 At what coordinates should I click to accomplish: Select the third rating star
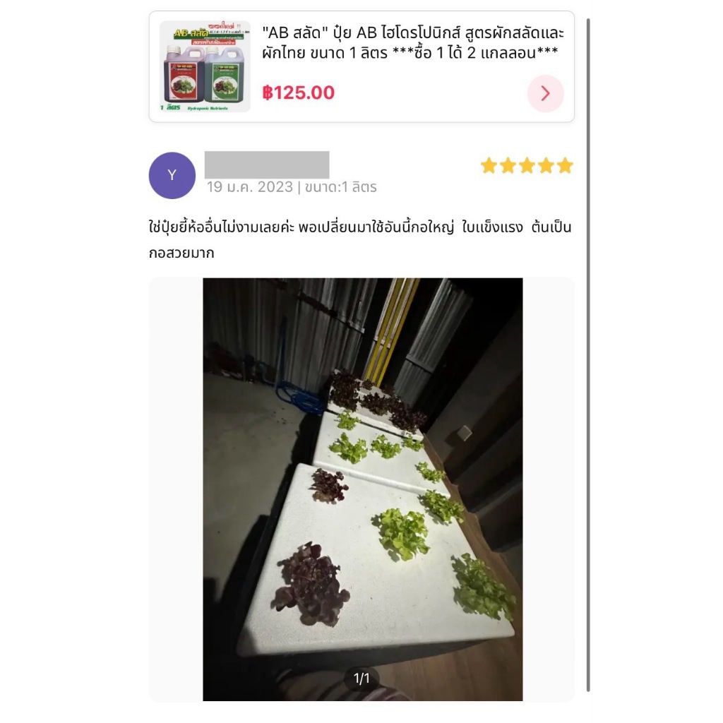point(527,165)
